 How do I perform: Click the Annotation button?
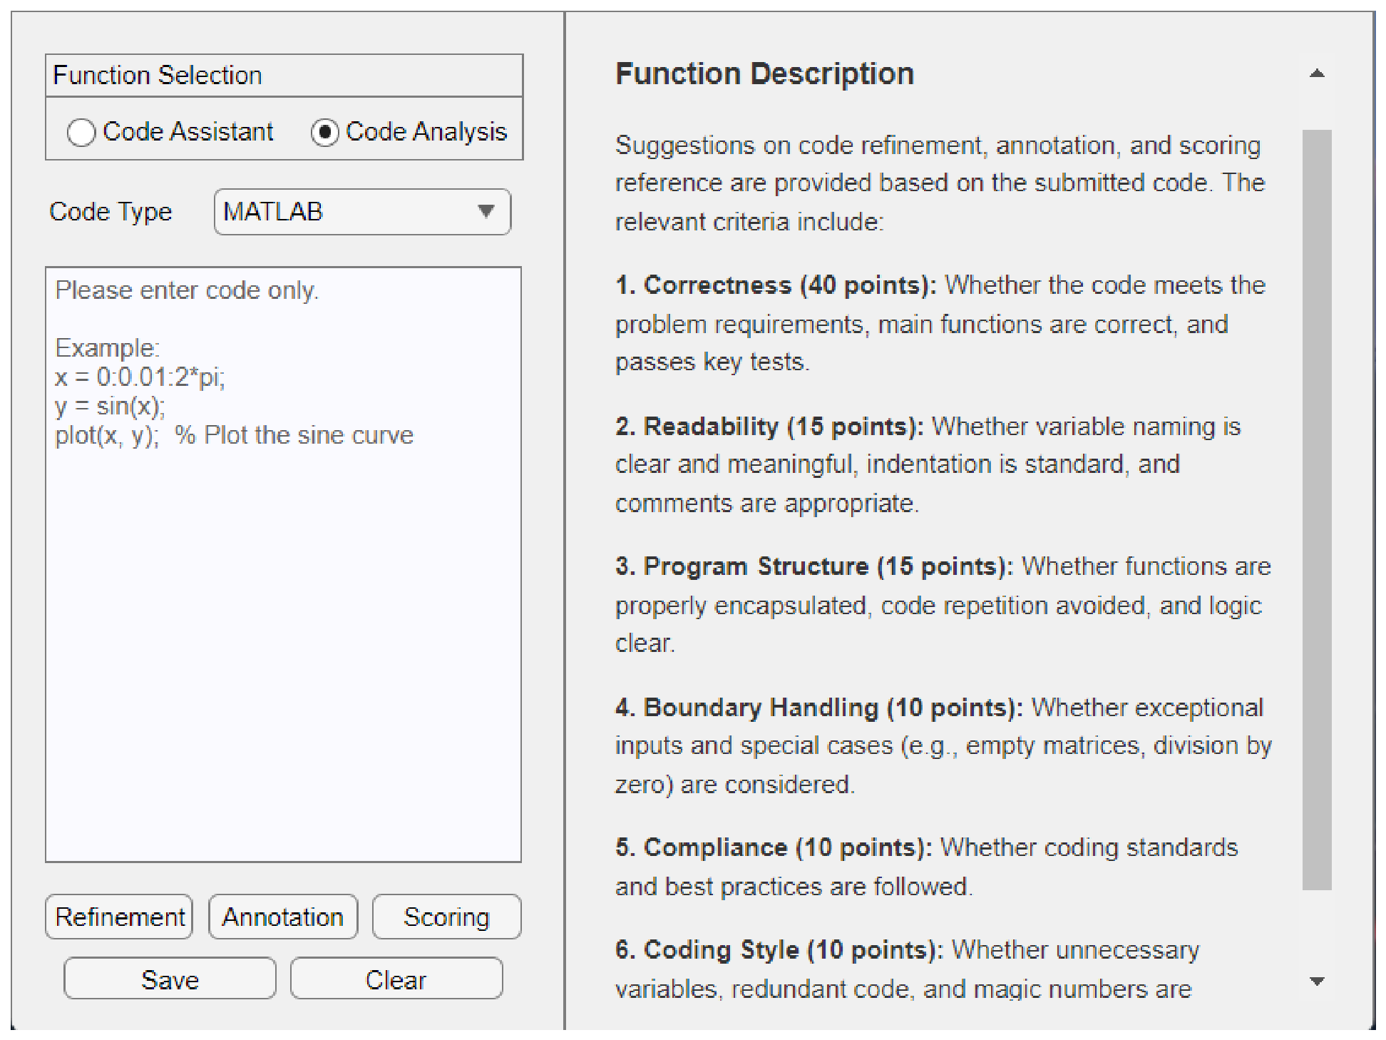pos(283,917)
